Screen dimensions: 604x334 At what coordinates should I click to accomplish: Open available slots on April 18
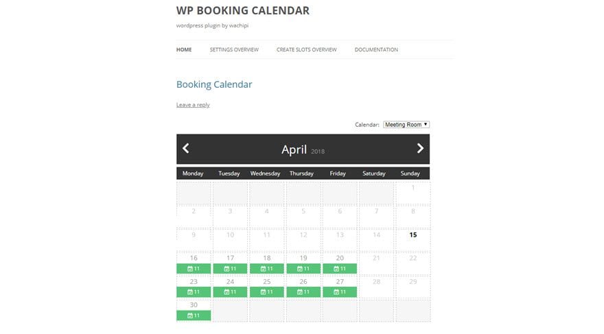tap(267, 269)
